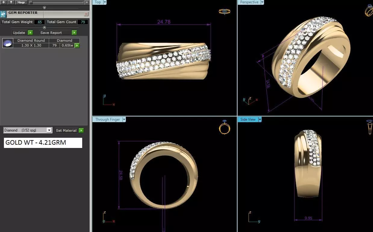Click the Total Gem Weight label

[x=17, y=22]
